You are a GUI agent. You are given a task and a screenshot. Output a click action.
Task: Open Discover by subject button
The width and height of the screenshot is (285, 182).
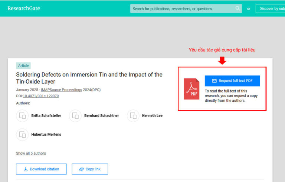pos(270,9)
